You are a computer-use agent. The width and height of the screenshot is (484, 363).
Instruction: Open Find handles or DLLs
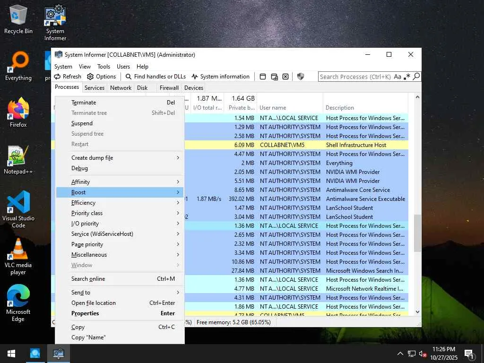[156, 77]
